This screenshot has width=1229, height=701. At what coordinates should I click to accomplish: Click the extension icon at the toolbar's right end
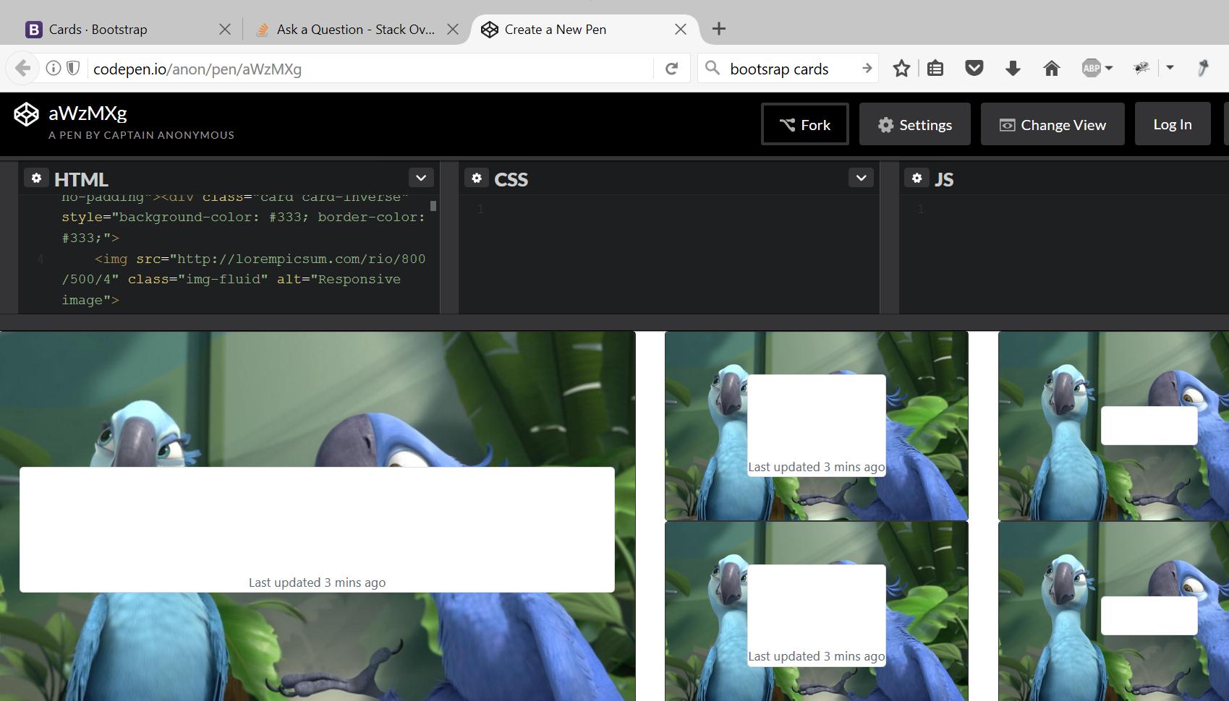coord(1203,69)
